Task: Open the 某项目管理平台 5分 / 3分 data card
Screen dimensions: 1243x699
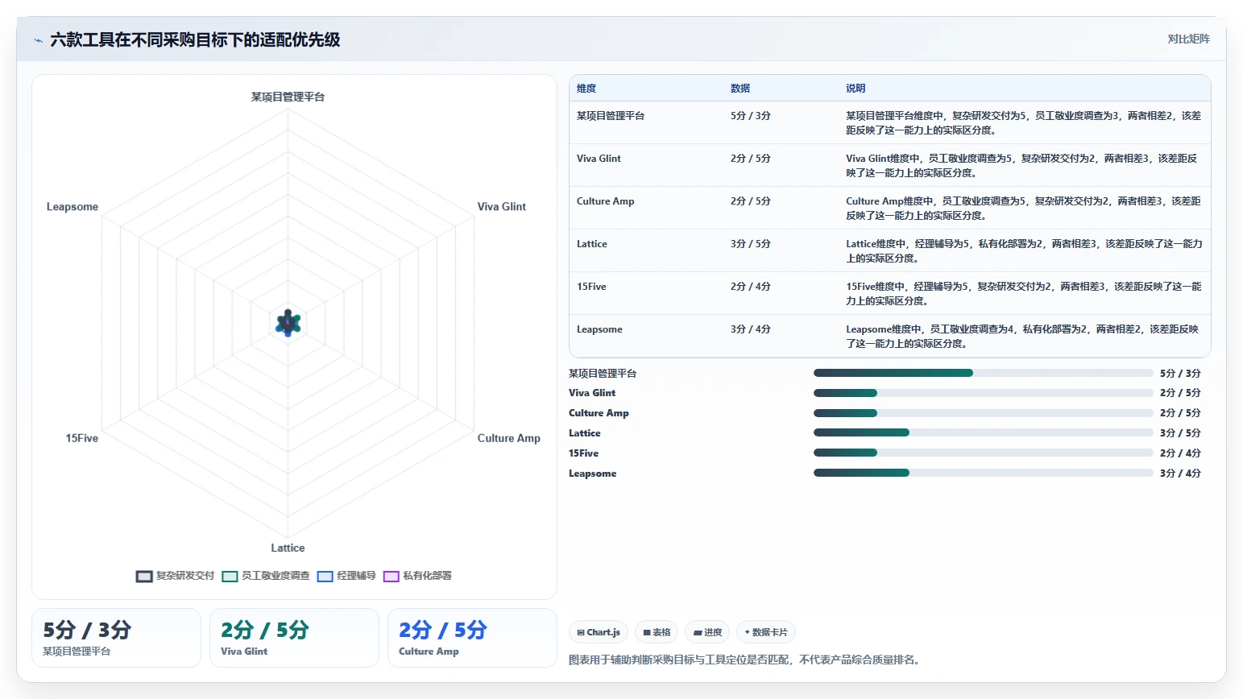Action: tap(116, 638)
